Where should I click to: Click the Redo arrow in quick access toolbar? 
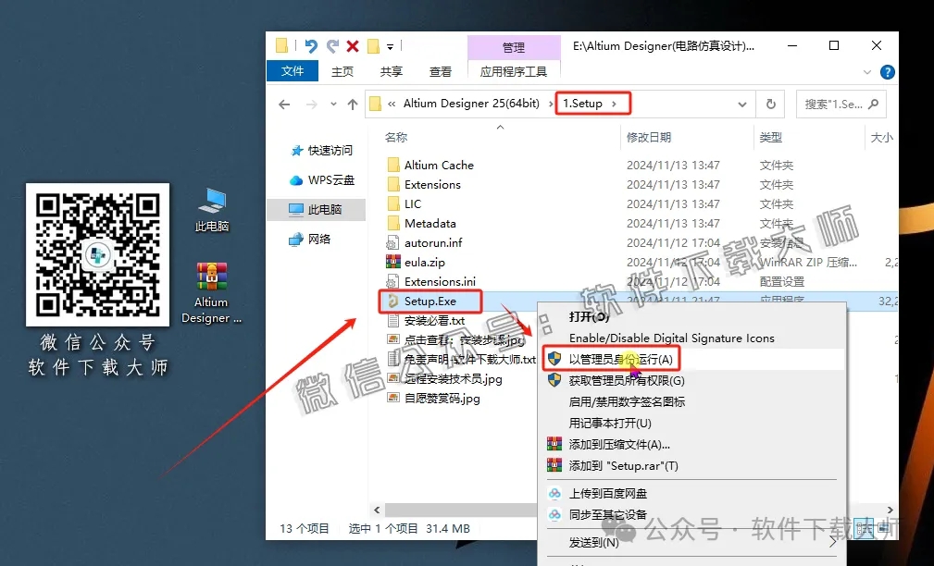click(334, 45)
